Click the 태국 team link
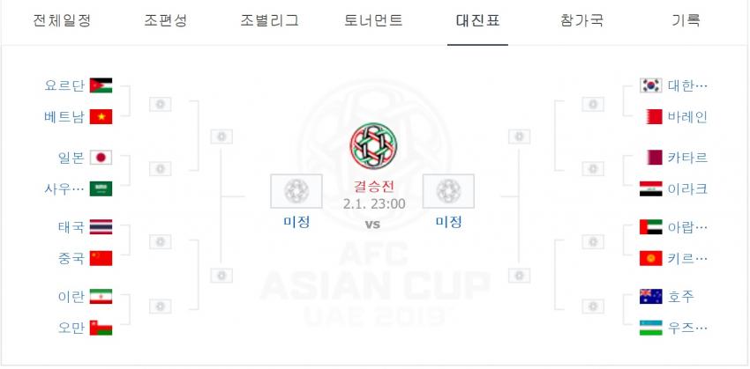The image size is (750, 369). click(x=71, y=226)
